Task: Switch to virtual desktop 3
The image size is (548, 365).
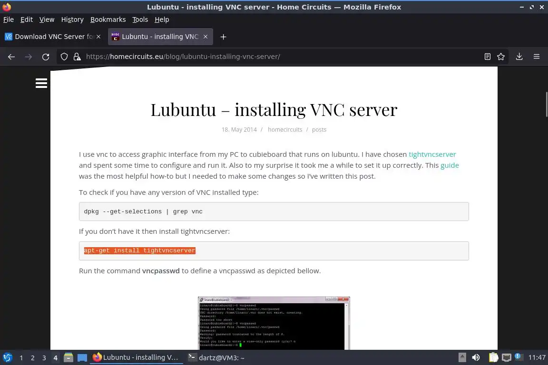Action: click(x=44, y=358)
